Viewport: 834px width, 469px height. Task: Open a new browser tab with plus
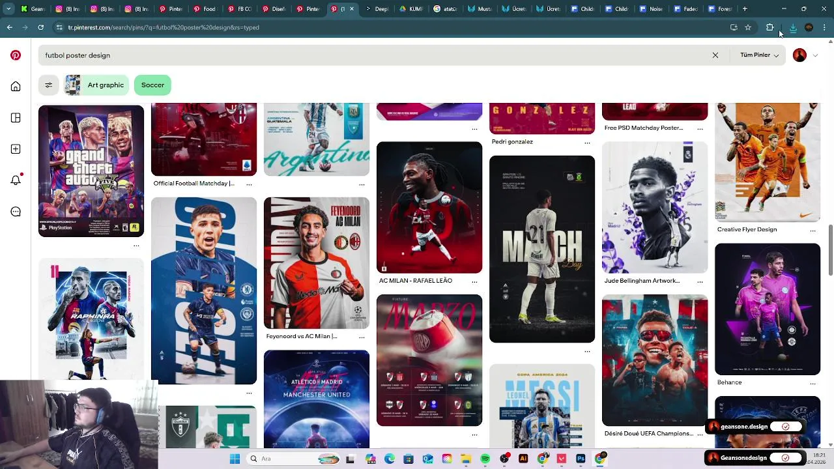click(745, 9)
